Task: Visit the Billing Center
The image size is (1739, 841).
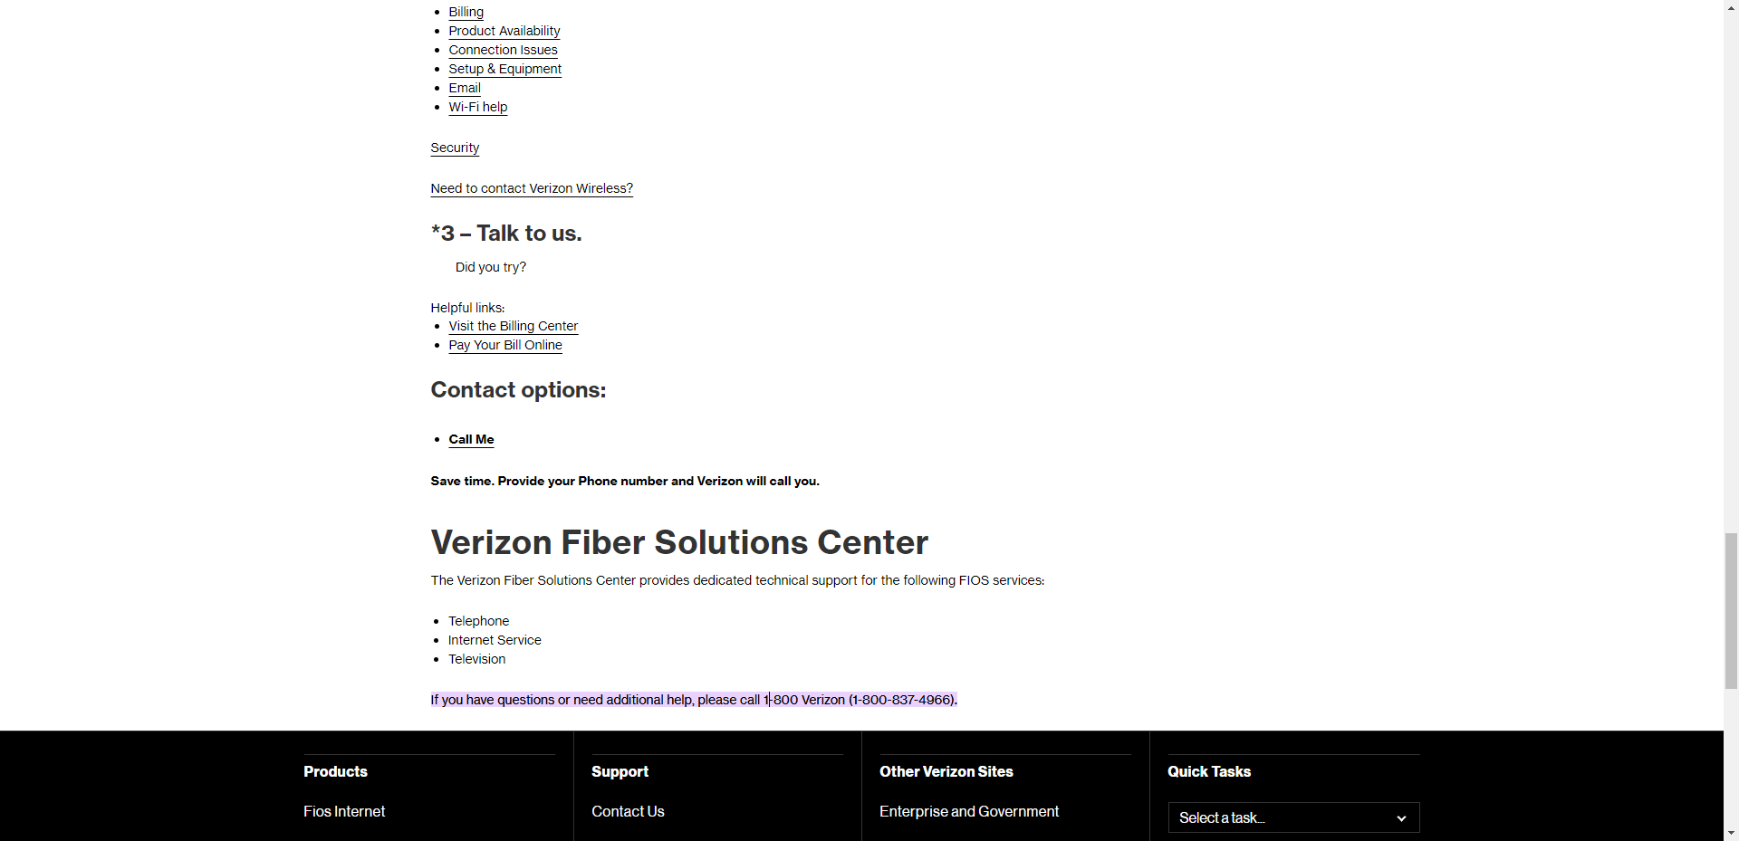Action: [x=513, y=326]
